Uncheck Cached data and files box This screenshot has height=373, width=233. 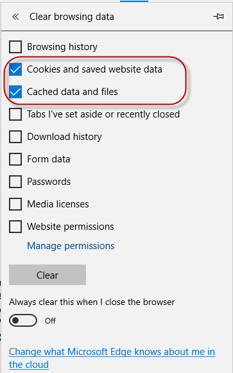(x=15, y=92)
